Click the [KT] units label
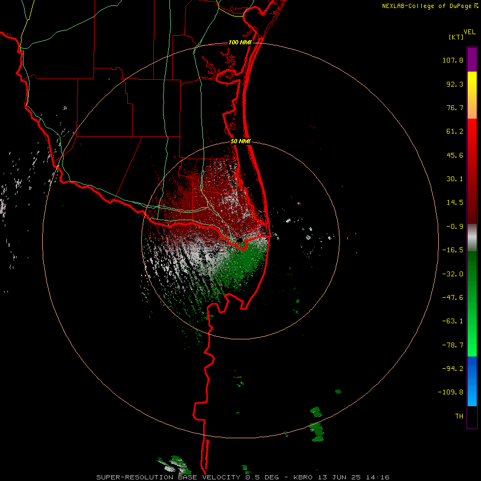Viewport: 481px width, 481px height. coord(456,37)
